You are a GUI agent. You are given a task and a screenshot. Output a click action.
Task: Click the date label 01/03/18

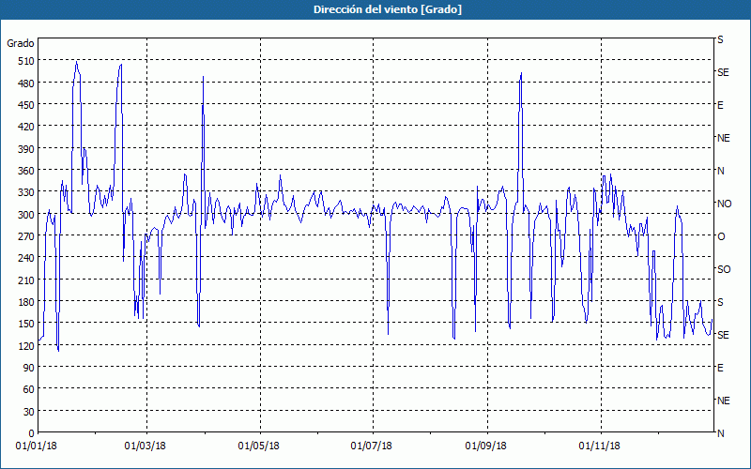point(146,446)
